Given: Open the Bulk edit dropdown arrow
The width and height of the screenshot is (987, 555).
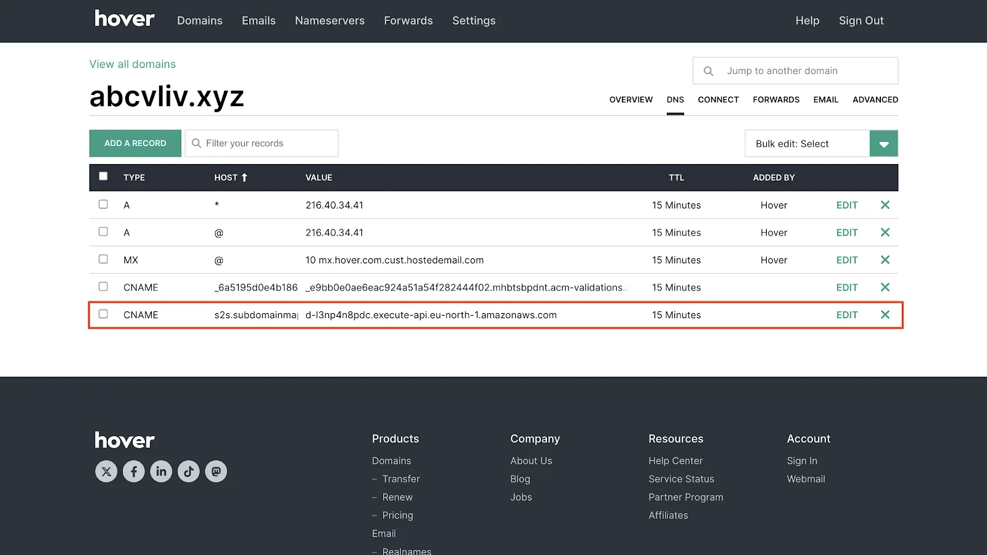Looking at the screenshot, I should (884, 144).
